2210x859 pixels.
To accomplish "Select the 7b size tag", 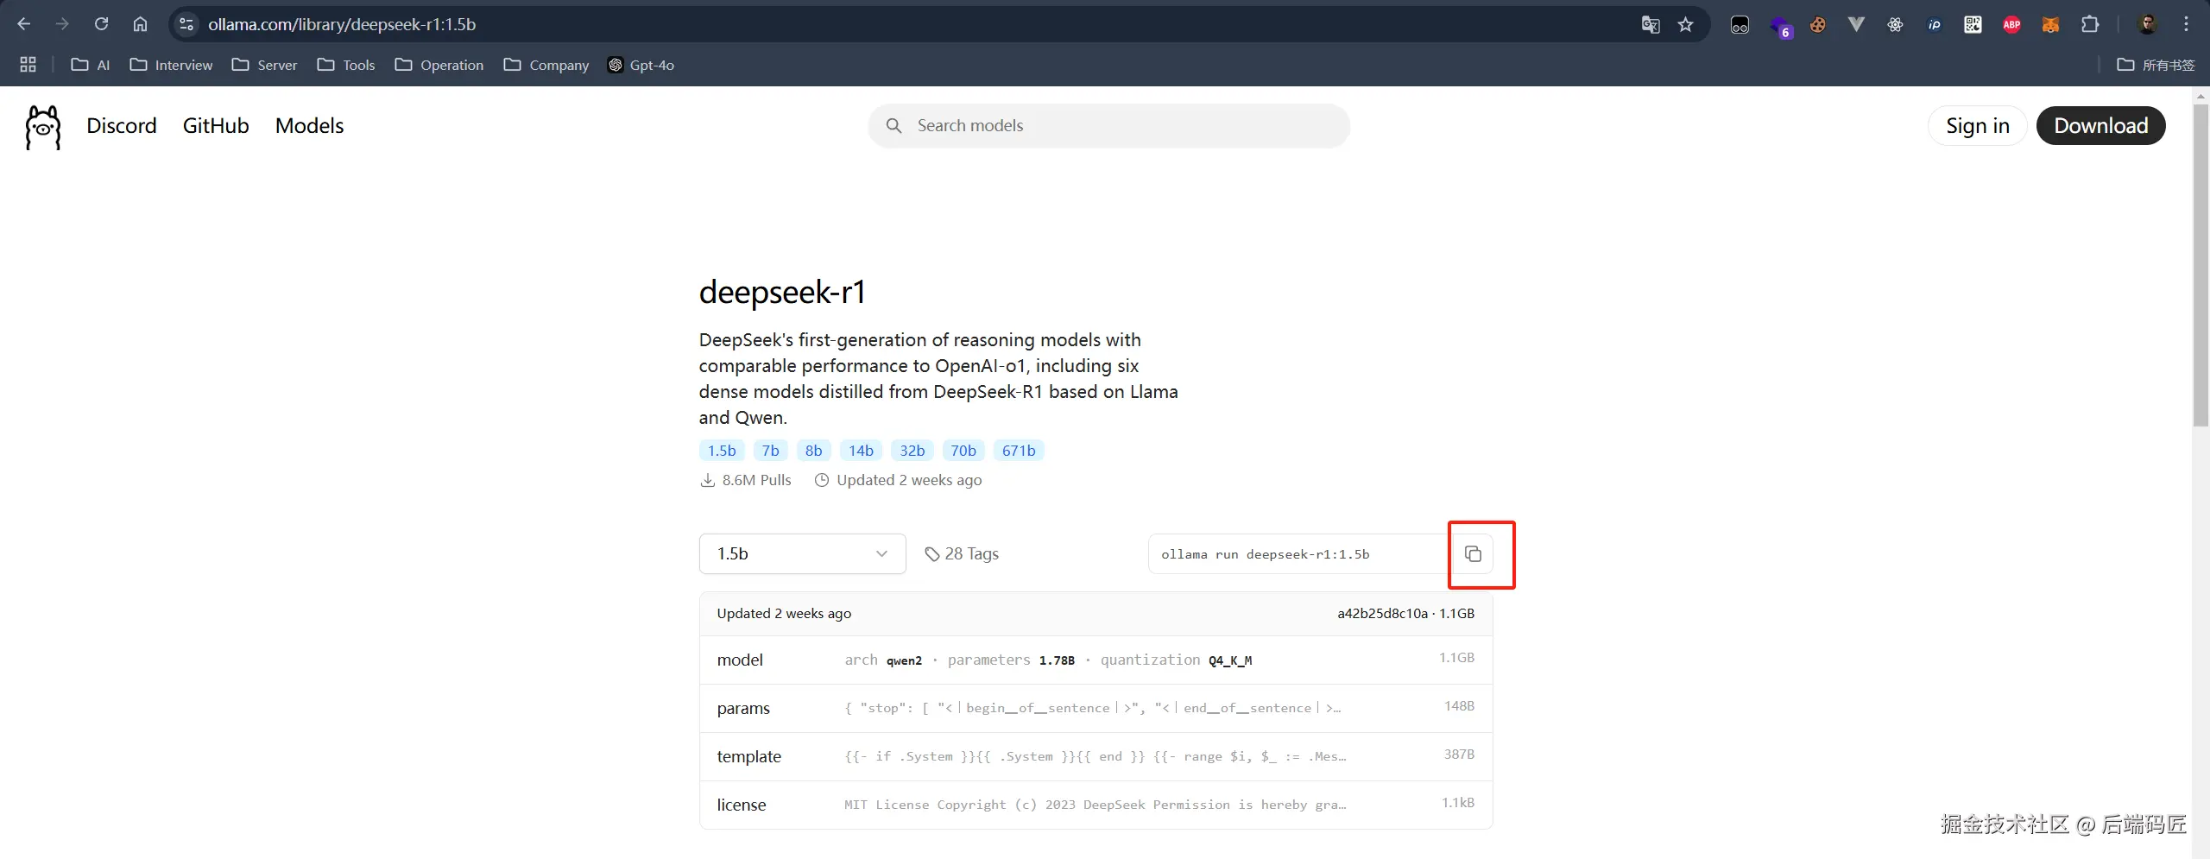I will (x=770, y=451).
